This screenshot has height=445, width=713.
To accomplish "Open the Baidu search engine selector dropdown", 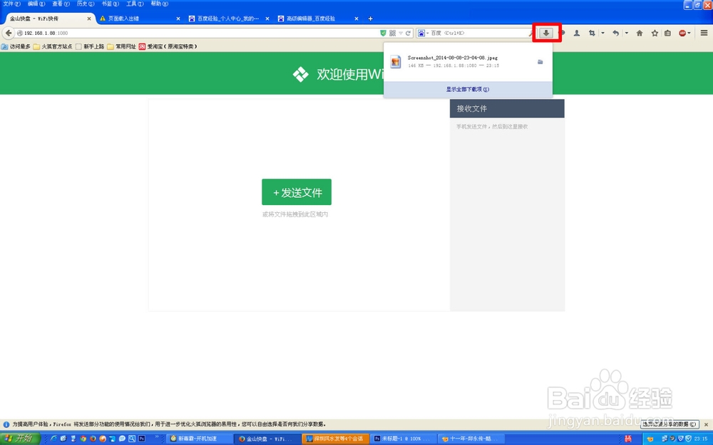I will [422, 33].
